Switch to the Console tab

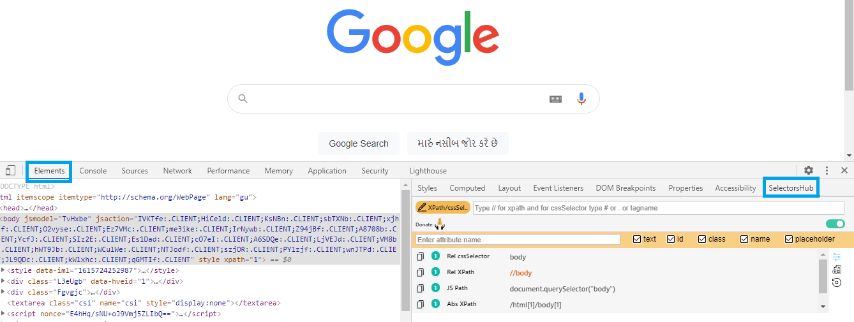pyautogui.click(x=93, y=171)
